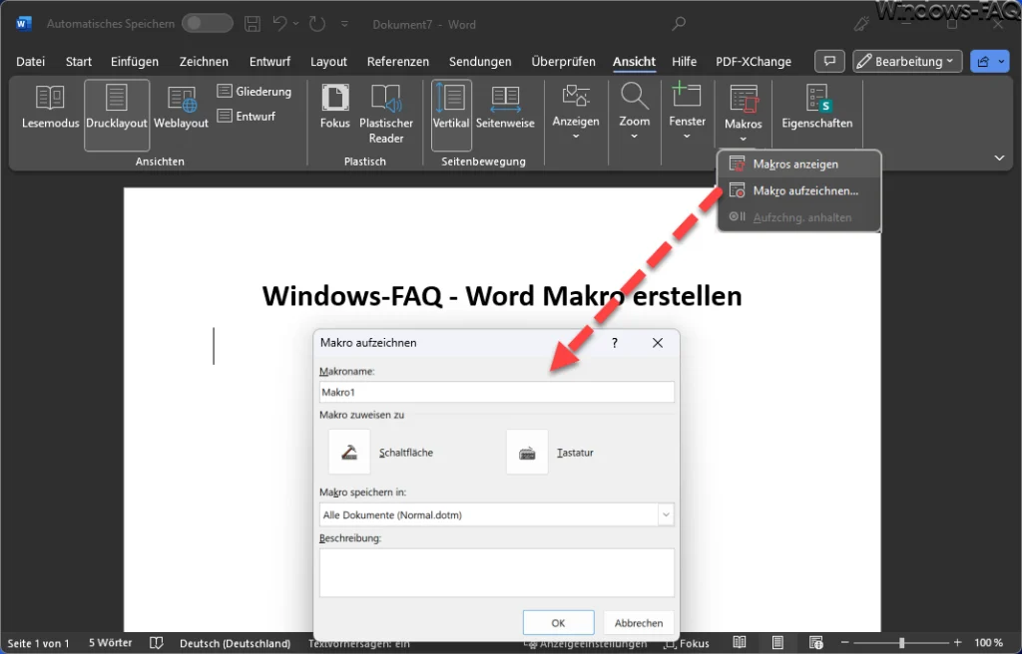The image size is (1022, 654).
Task: Click the Beschreibung text area
Action: point(496,572)
